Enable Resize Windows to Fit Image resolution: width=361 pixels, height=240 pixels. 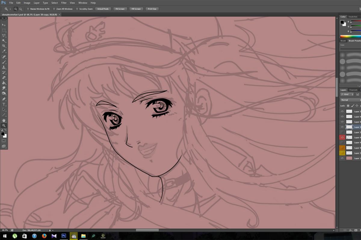point(28,9)
